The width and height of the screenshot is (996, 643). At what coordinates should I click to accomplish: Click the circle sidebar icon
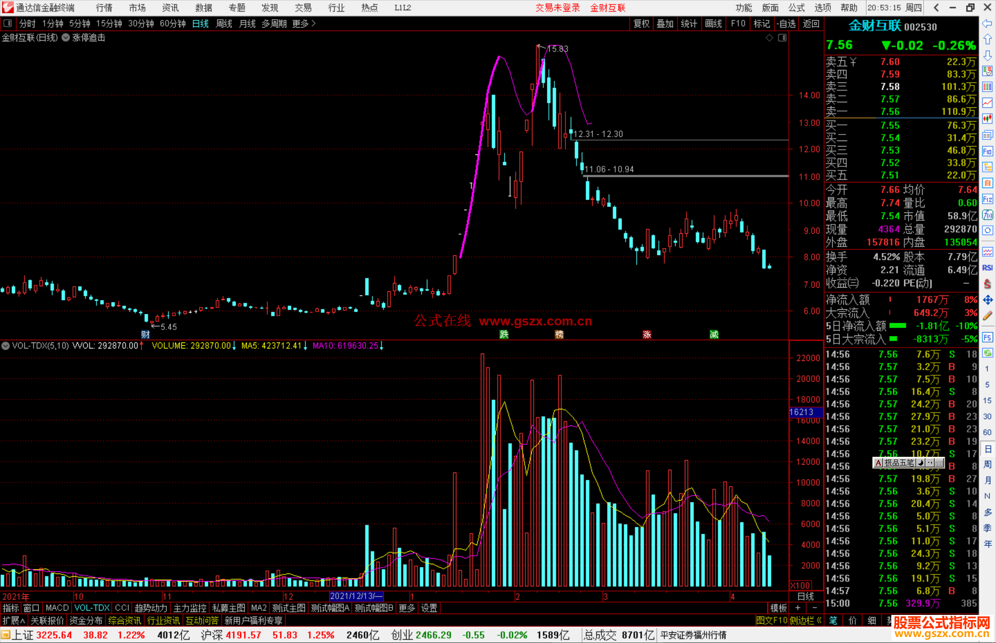tap(987, 230)
